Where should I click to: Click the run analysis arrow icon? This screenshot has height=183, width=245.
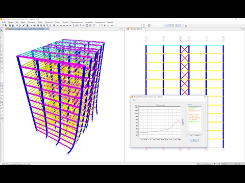[x=31, y=25]
